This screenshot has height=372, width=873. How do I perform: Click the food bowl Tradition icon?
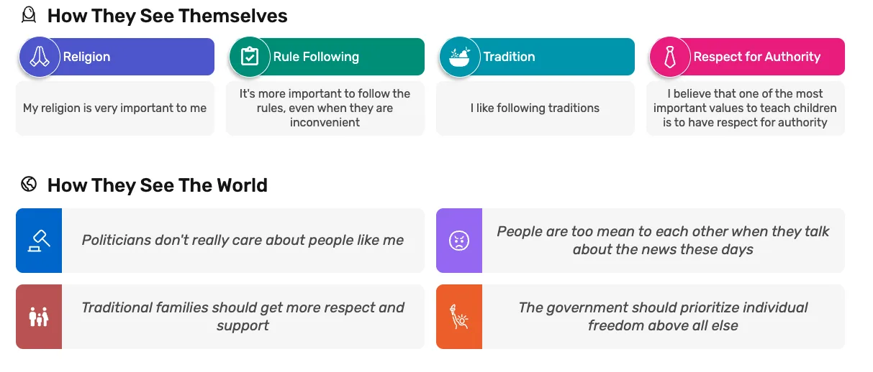coord(460,57)
